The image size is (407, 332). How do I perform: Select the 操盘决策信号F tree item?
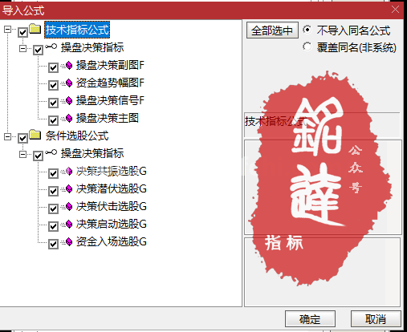110,101
